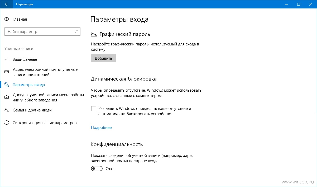Open Синхронизация ваших параметров page
This screenshot has height=187, width=317.
click(45, 123)
